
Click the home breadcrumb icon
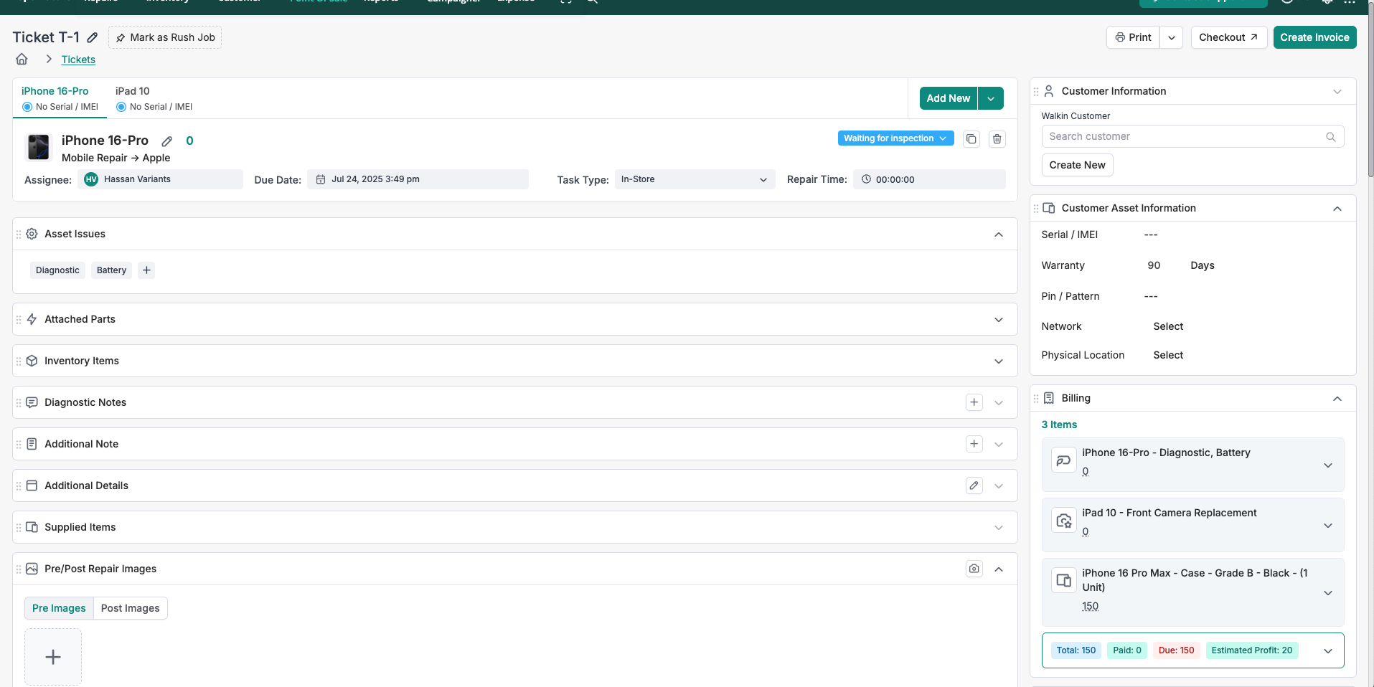[22, 60]
